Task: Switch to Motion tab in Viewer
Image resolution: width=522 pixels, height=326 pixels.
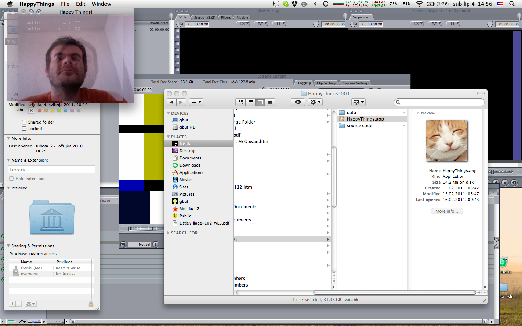Action: point(242,17)
